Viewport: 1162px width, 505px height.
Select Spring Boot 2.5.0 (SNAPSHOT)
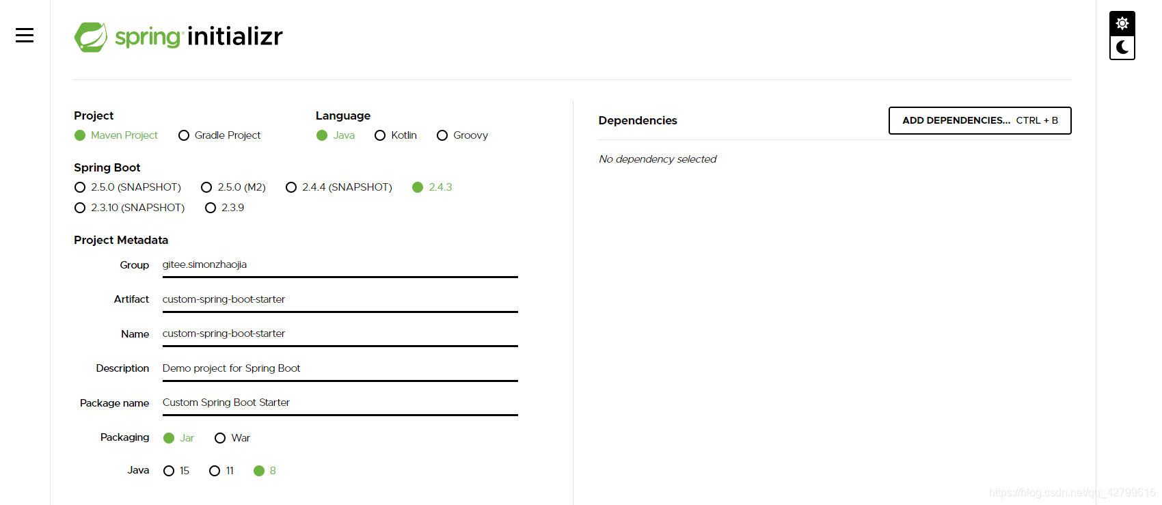(x=128, y=187)
